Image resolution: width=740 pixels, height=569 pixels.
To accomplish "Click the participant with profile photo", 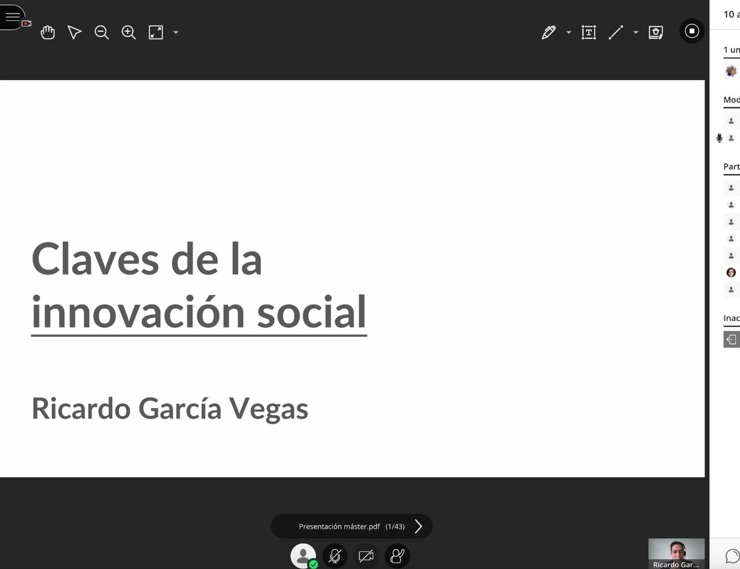I will tap(731, 272).
